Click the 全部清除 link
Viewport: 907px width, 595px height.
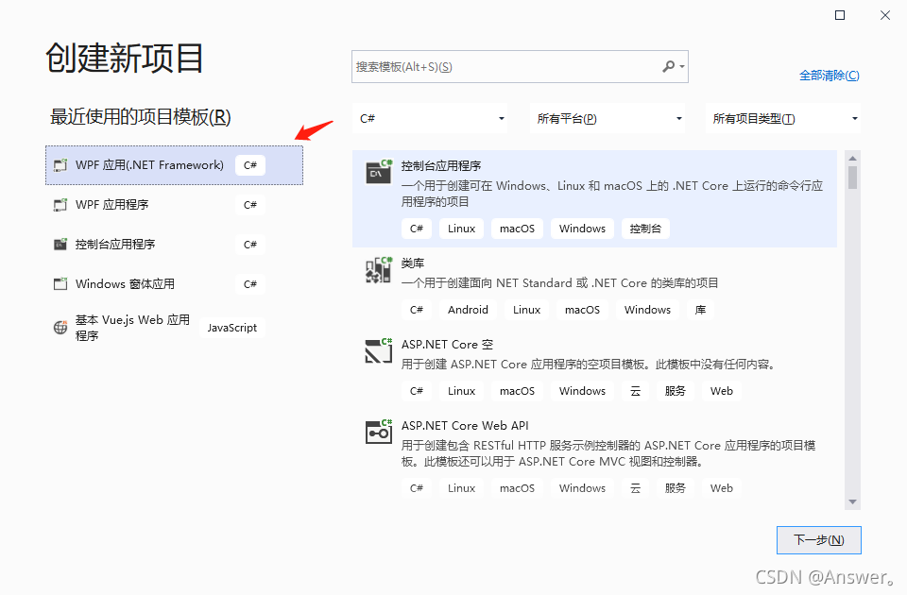(829, 76)
